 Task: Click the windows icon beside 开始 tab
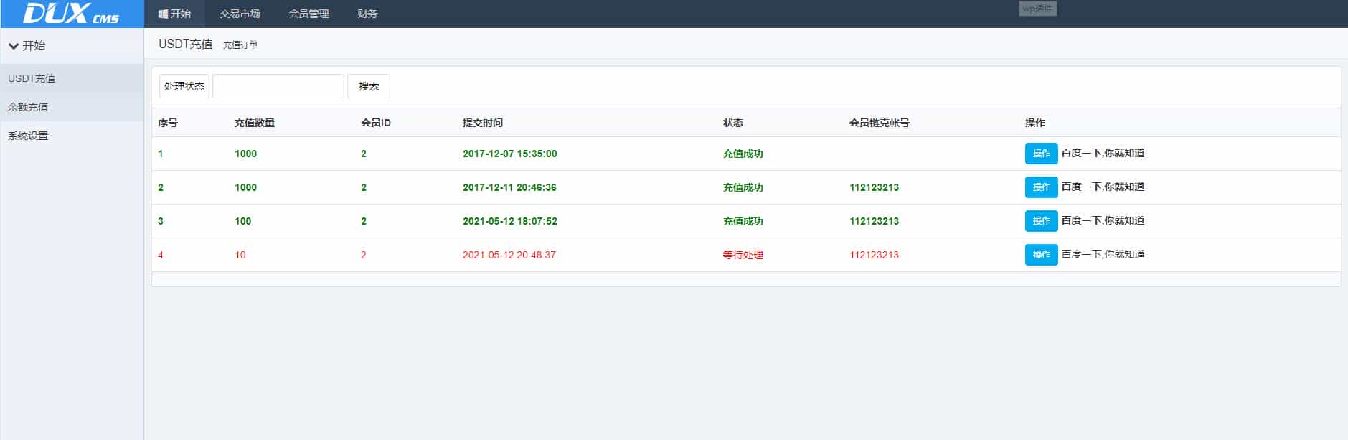[x=163, y=14]
